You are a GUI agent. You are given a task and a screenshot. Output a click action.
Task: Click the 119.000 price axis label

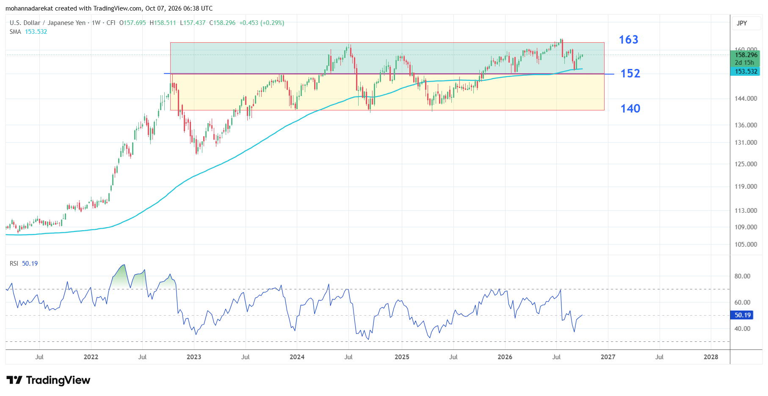746,187
